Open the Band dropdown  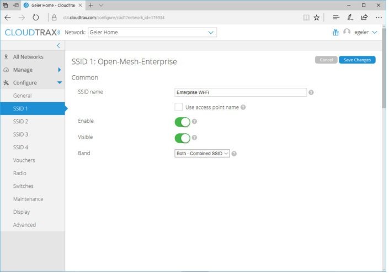click(202, 154)
